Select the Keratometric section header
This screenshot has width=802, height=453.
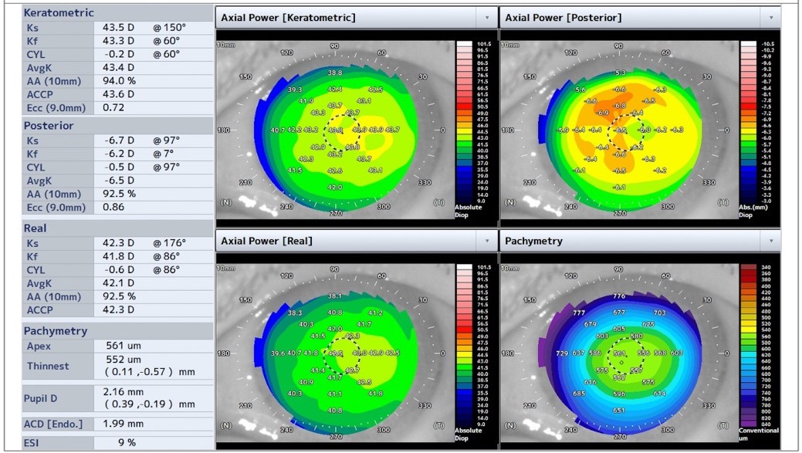[x=59, y=13]
